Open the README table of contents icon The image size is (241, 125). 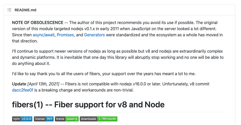click(x=9, y=10)
